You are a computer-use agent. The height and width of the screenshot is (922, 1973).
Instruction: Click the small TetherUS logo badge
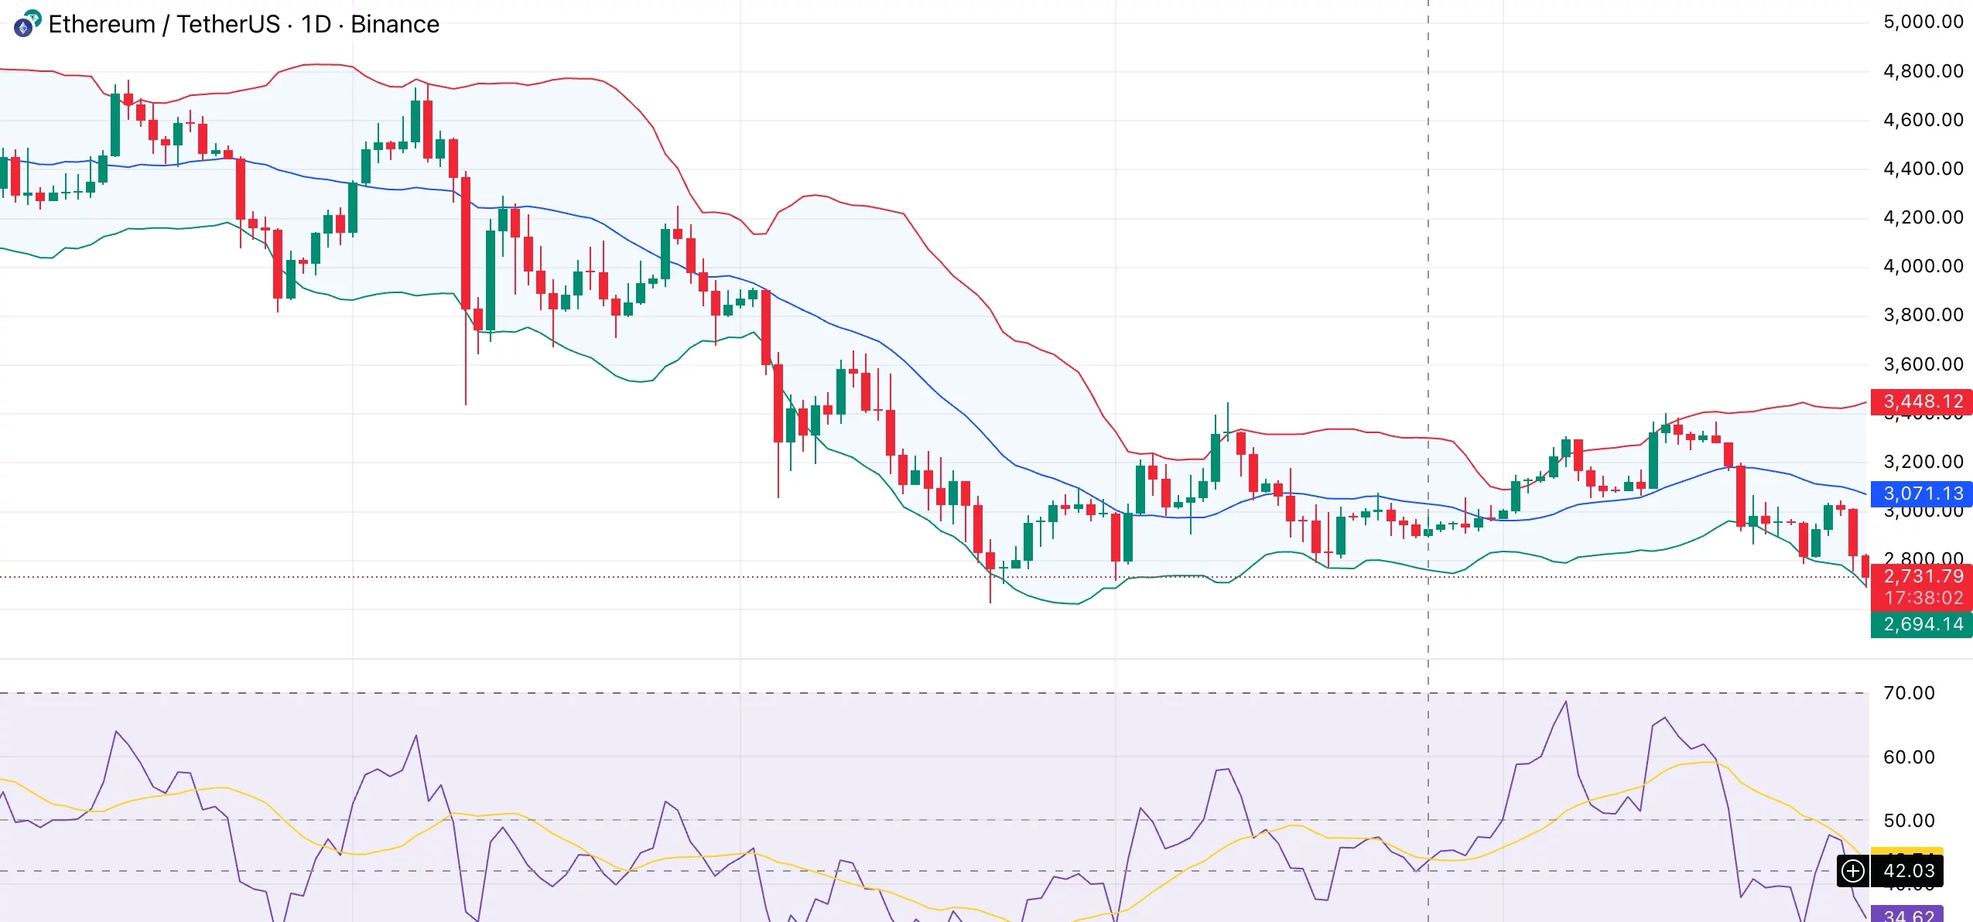(33, 17)
